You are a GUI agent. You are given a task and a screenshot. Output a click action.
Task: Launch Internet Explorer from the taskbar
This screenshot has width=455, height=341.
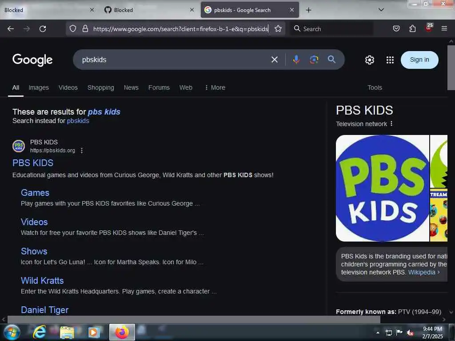39,332
